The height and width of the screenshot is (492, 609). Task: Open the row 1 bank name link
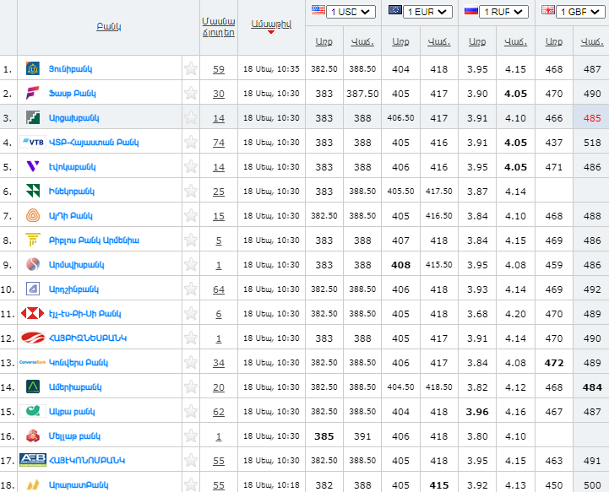click(70, 69)
